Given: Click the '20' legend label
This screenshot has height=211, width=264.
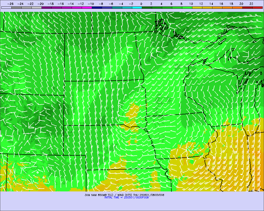Looking at the screenshot, I should [x=241, y=4].
